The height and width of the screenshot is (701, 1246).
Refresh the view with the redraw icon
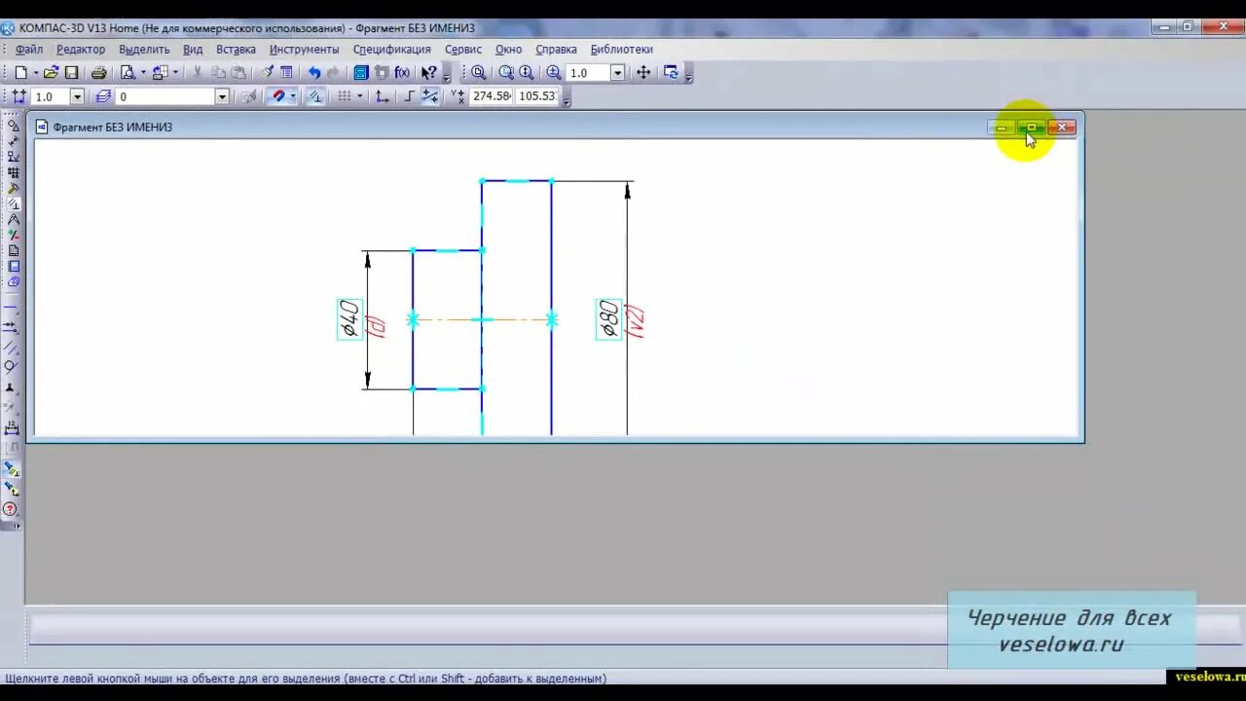pos(671,73)
